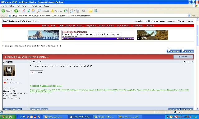The width and height of the screenshot is (199, 119).
Task: Click the logged-in username link
Action: [x=26, y=21]
